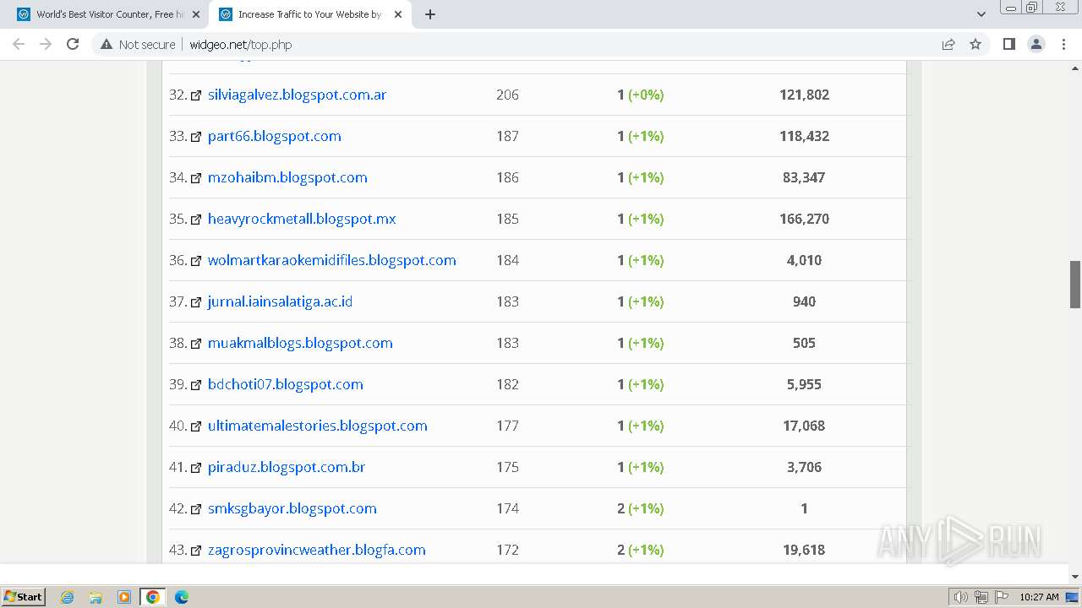Close the World's Best Visitor Counter tab
Viewport: 1082px width, 608px height.
(x=196, y=14)
